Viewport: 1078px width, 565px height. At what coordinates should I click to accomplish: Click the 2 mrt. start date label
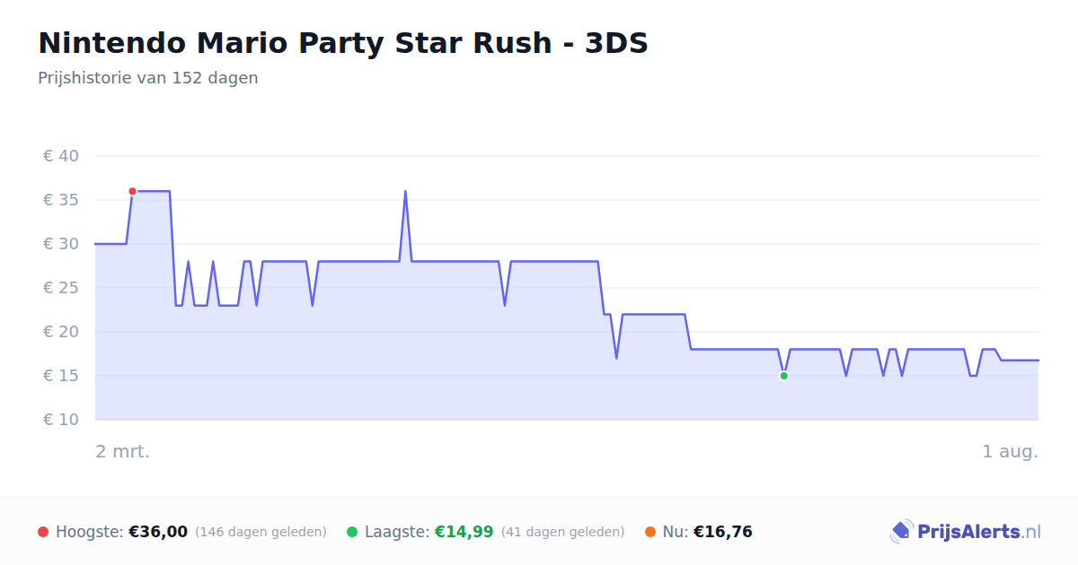tap(123, 451)
